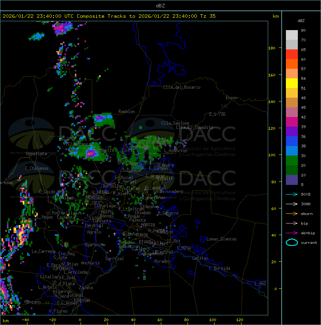Click the '140' tick on the vertical km axis
The height and width of the screenshot is (325, 321).
click(272, 102)
